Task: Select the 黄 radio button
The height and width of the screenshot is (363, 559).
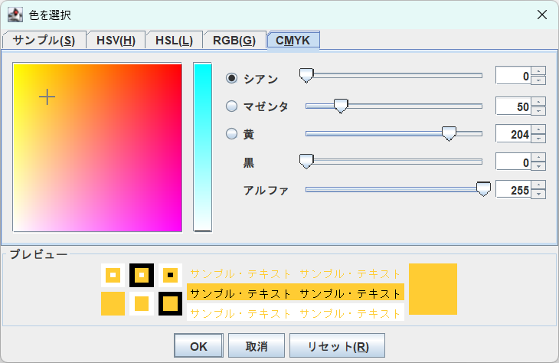Action: tap(232, 134)
